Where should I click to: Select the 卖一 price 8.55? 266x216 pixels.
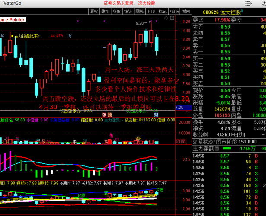[225, 52]
